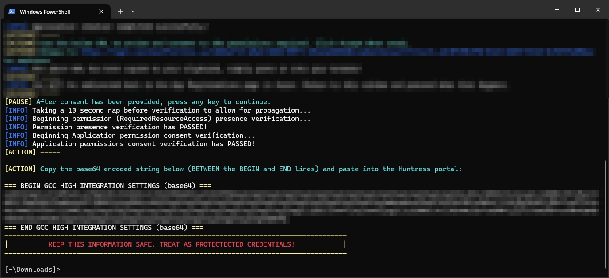Viewport: 609px width, 278px height.
Task: Click the terminal vertical scrollbar thumb
Action: 606,214
